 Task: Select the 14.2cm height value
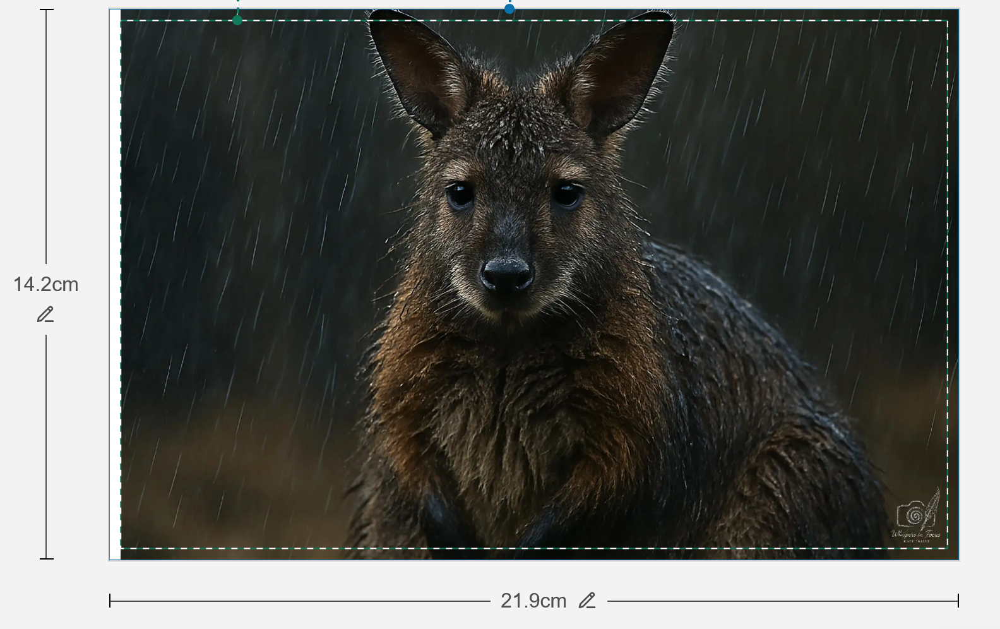[46, 285]
